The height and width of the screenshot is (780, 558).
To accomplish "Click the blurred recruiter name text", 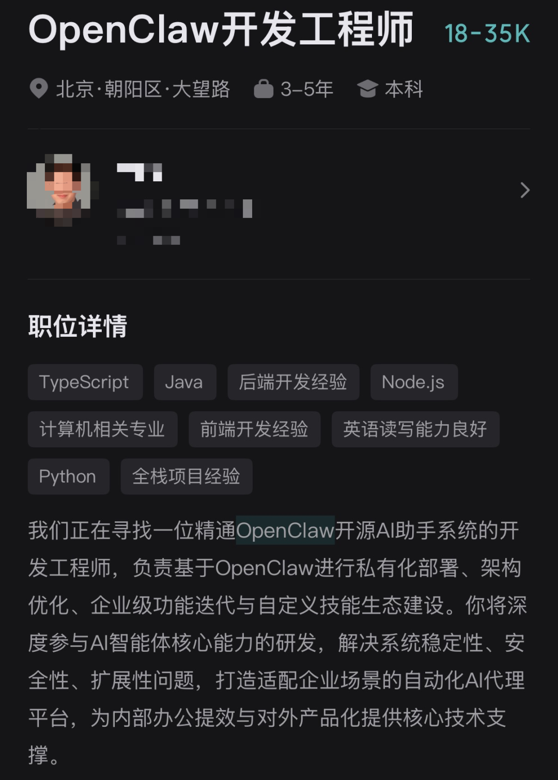I will point(140,172).
